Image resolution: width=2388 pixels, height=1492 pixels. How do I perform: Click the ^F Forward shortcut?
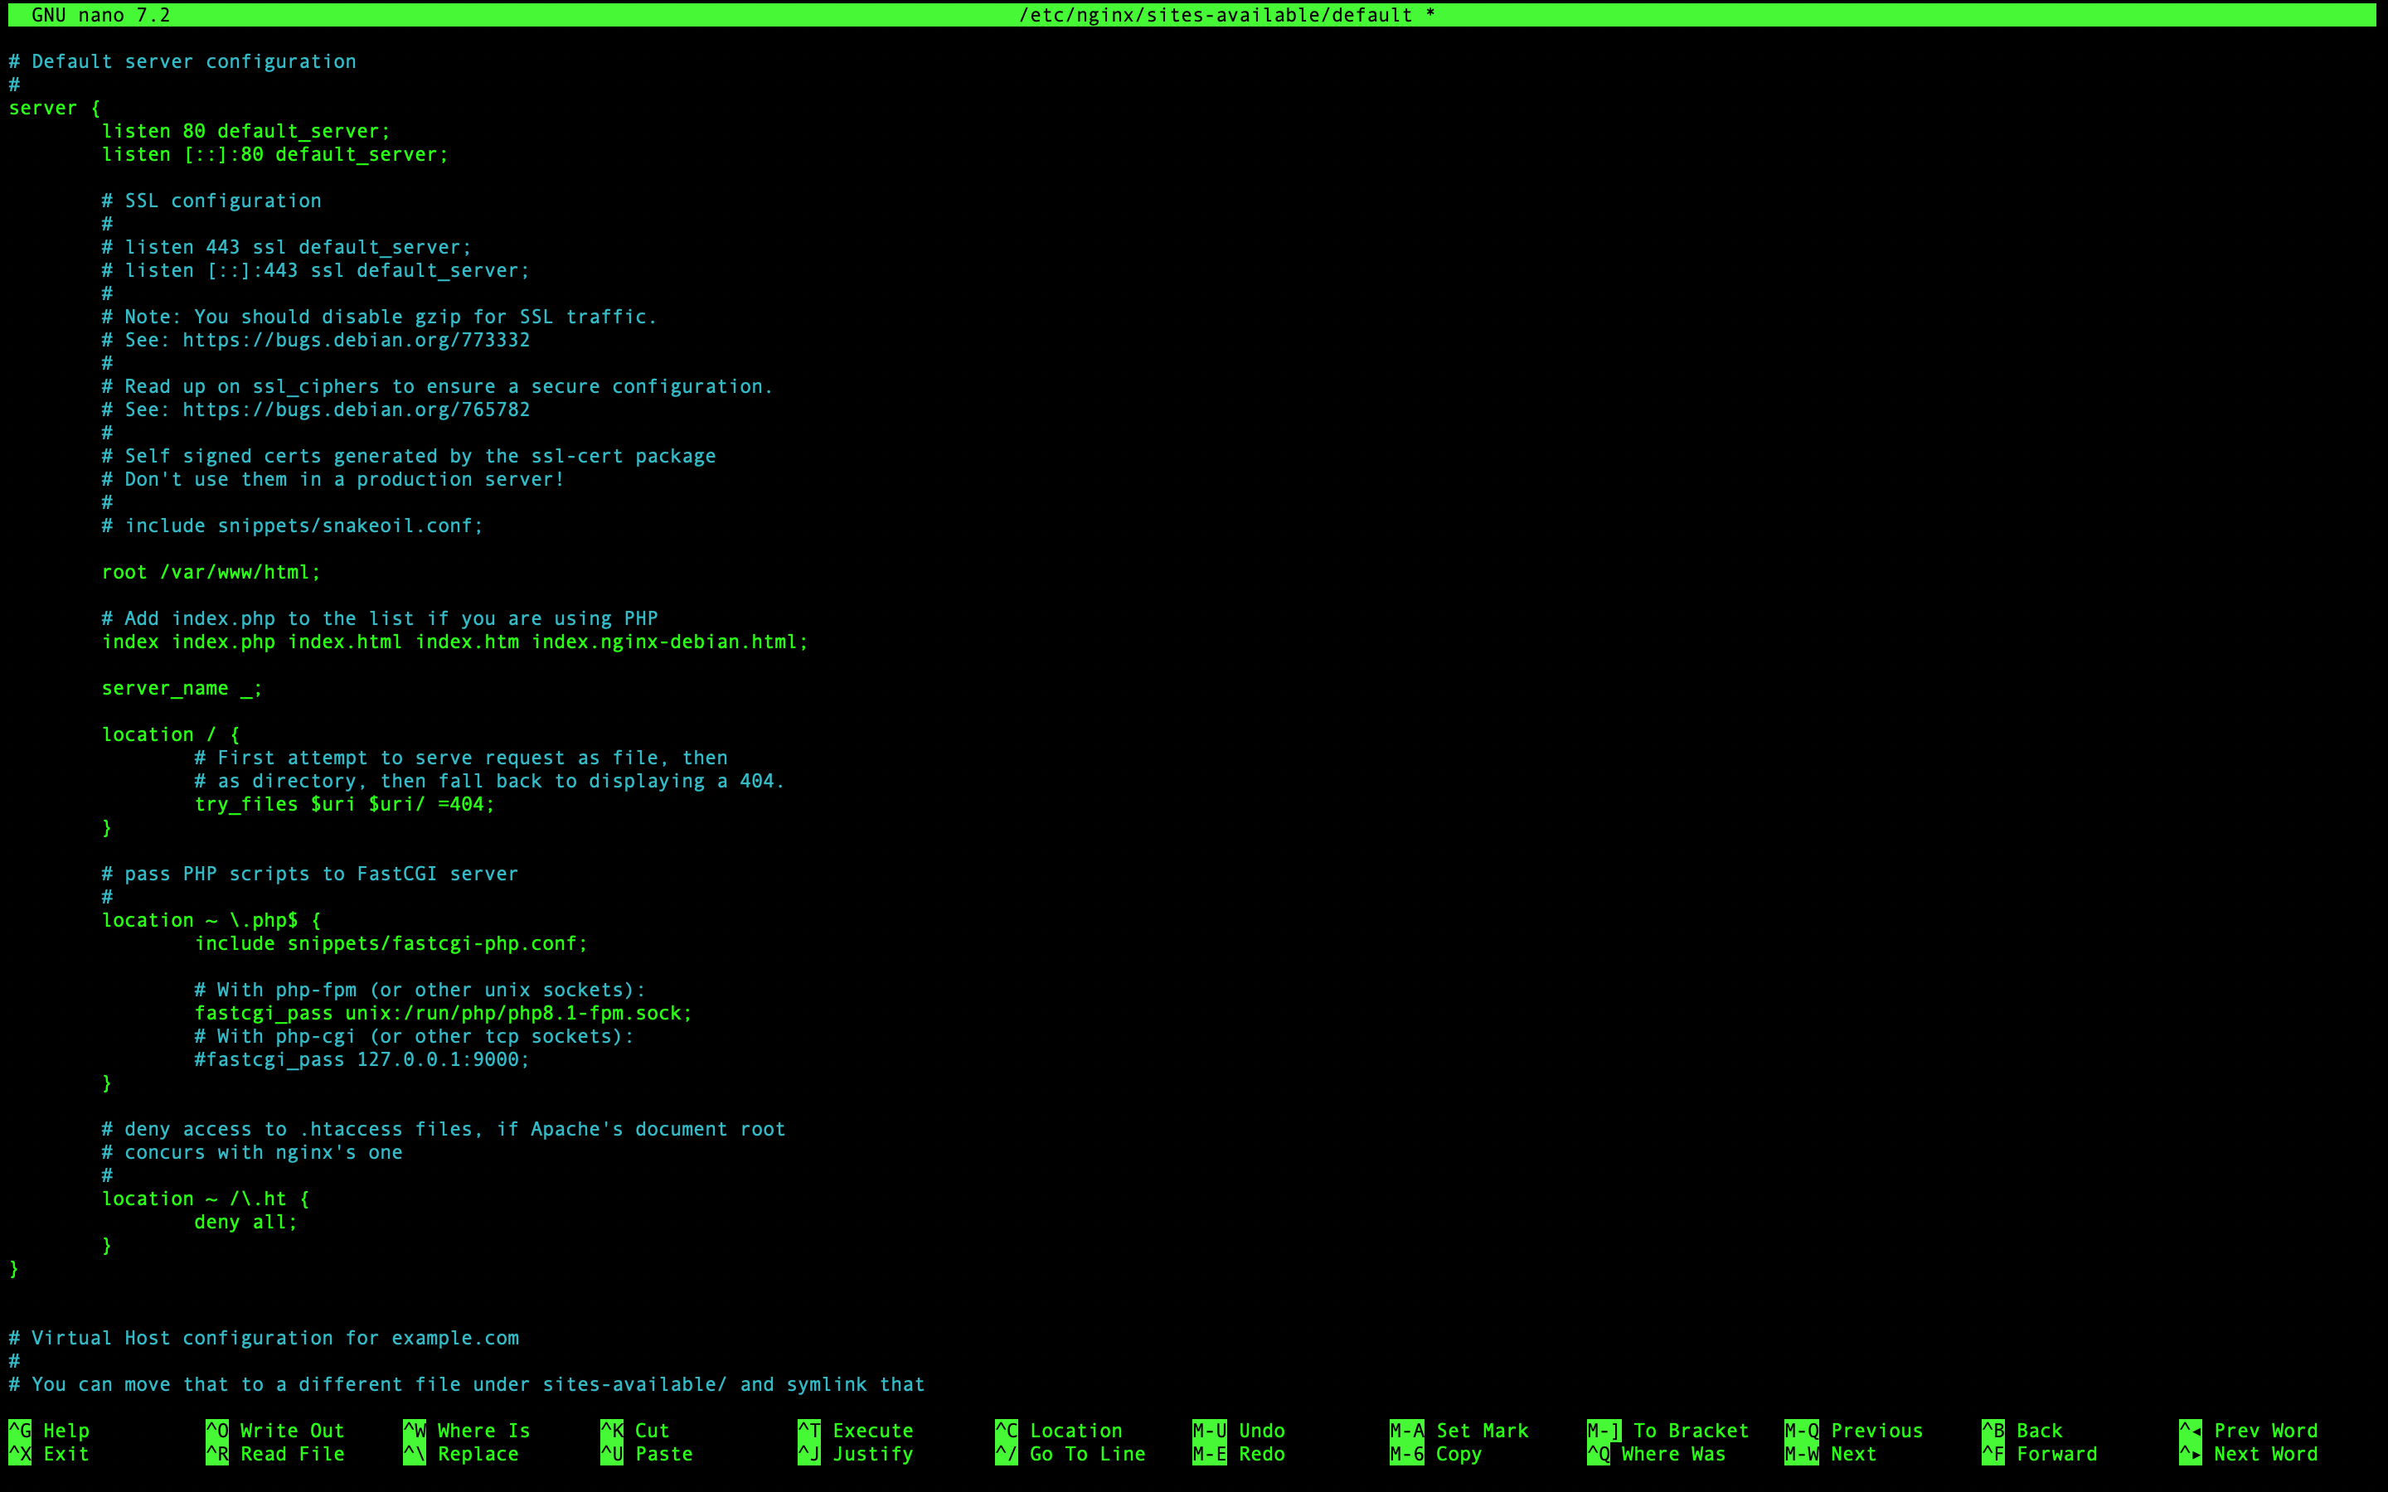click(x=2040, y=1454)
